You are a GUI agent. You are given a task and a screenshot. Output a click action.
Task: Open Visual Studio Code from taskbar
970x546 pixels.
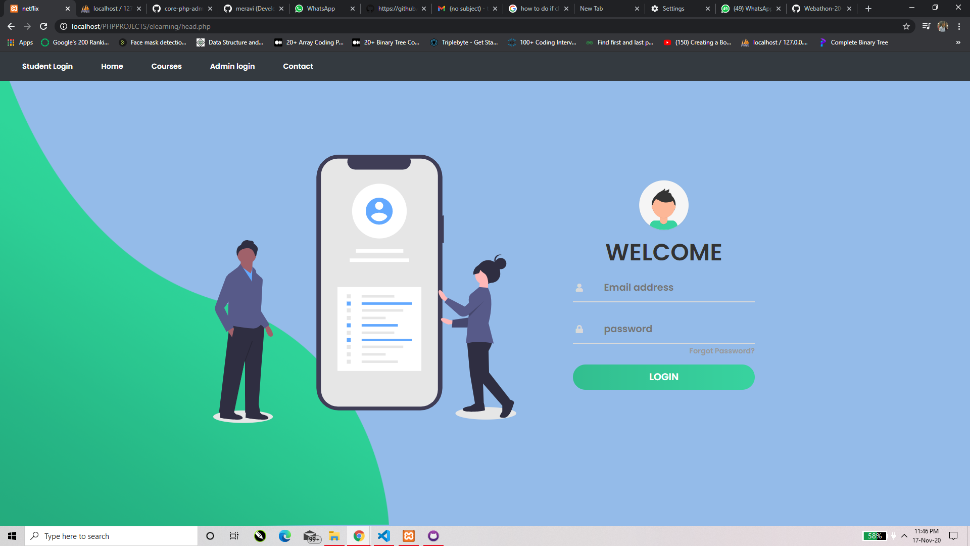point(384,536)
